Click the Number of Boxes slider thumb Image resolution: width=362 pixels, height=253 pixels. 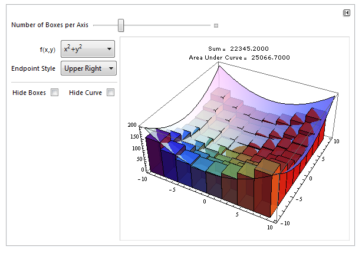click(121, 25)
